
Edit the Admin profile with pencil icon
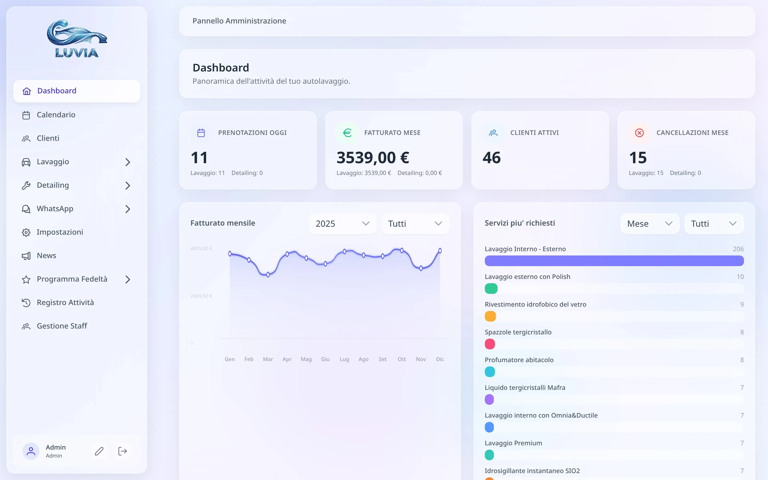point(99,451)
